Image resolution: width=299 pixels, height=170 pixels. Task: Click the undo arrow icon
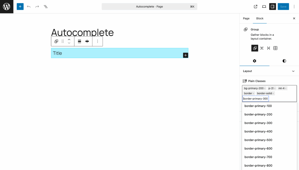29,6
